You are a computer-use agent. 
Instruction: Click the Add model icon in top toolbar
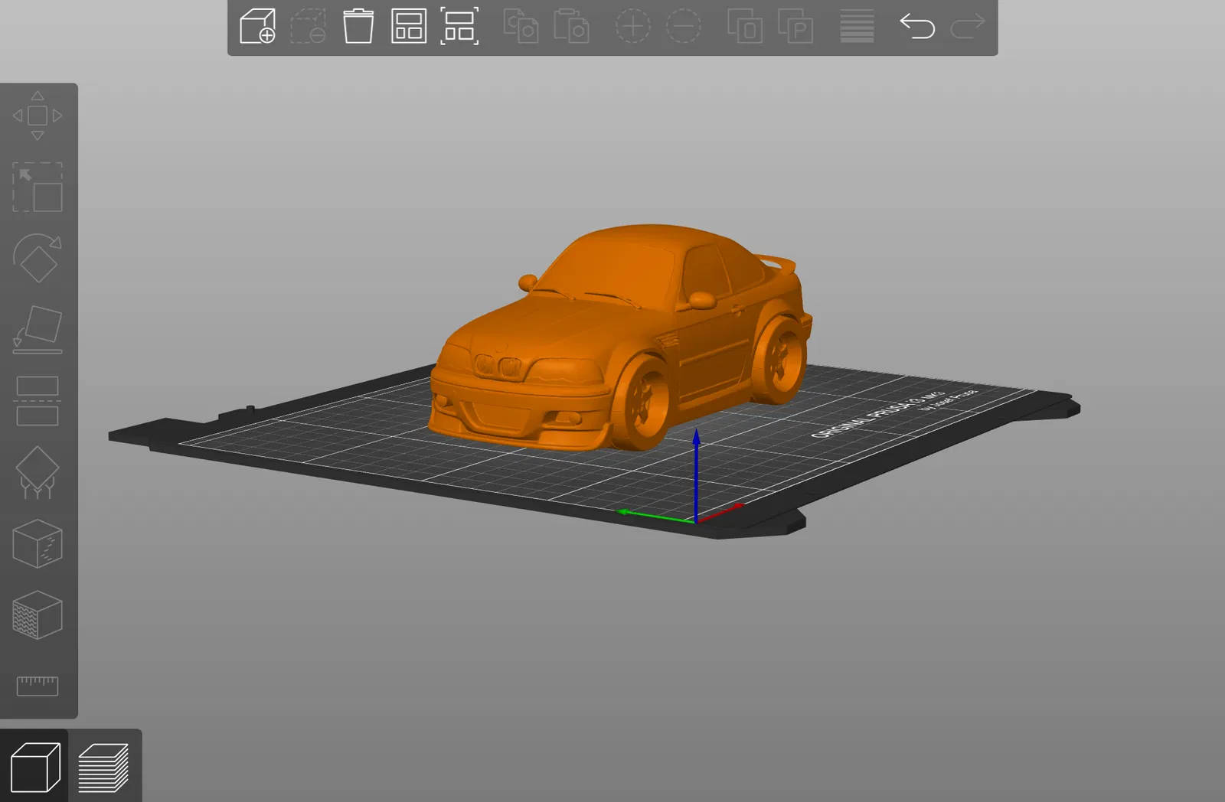(x=257, y=27)
